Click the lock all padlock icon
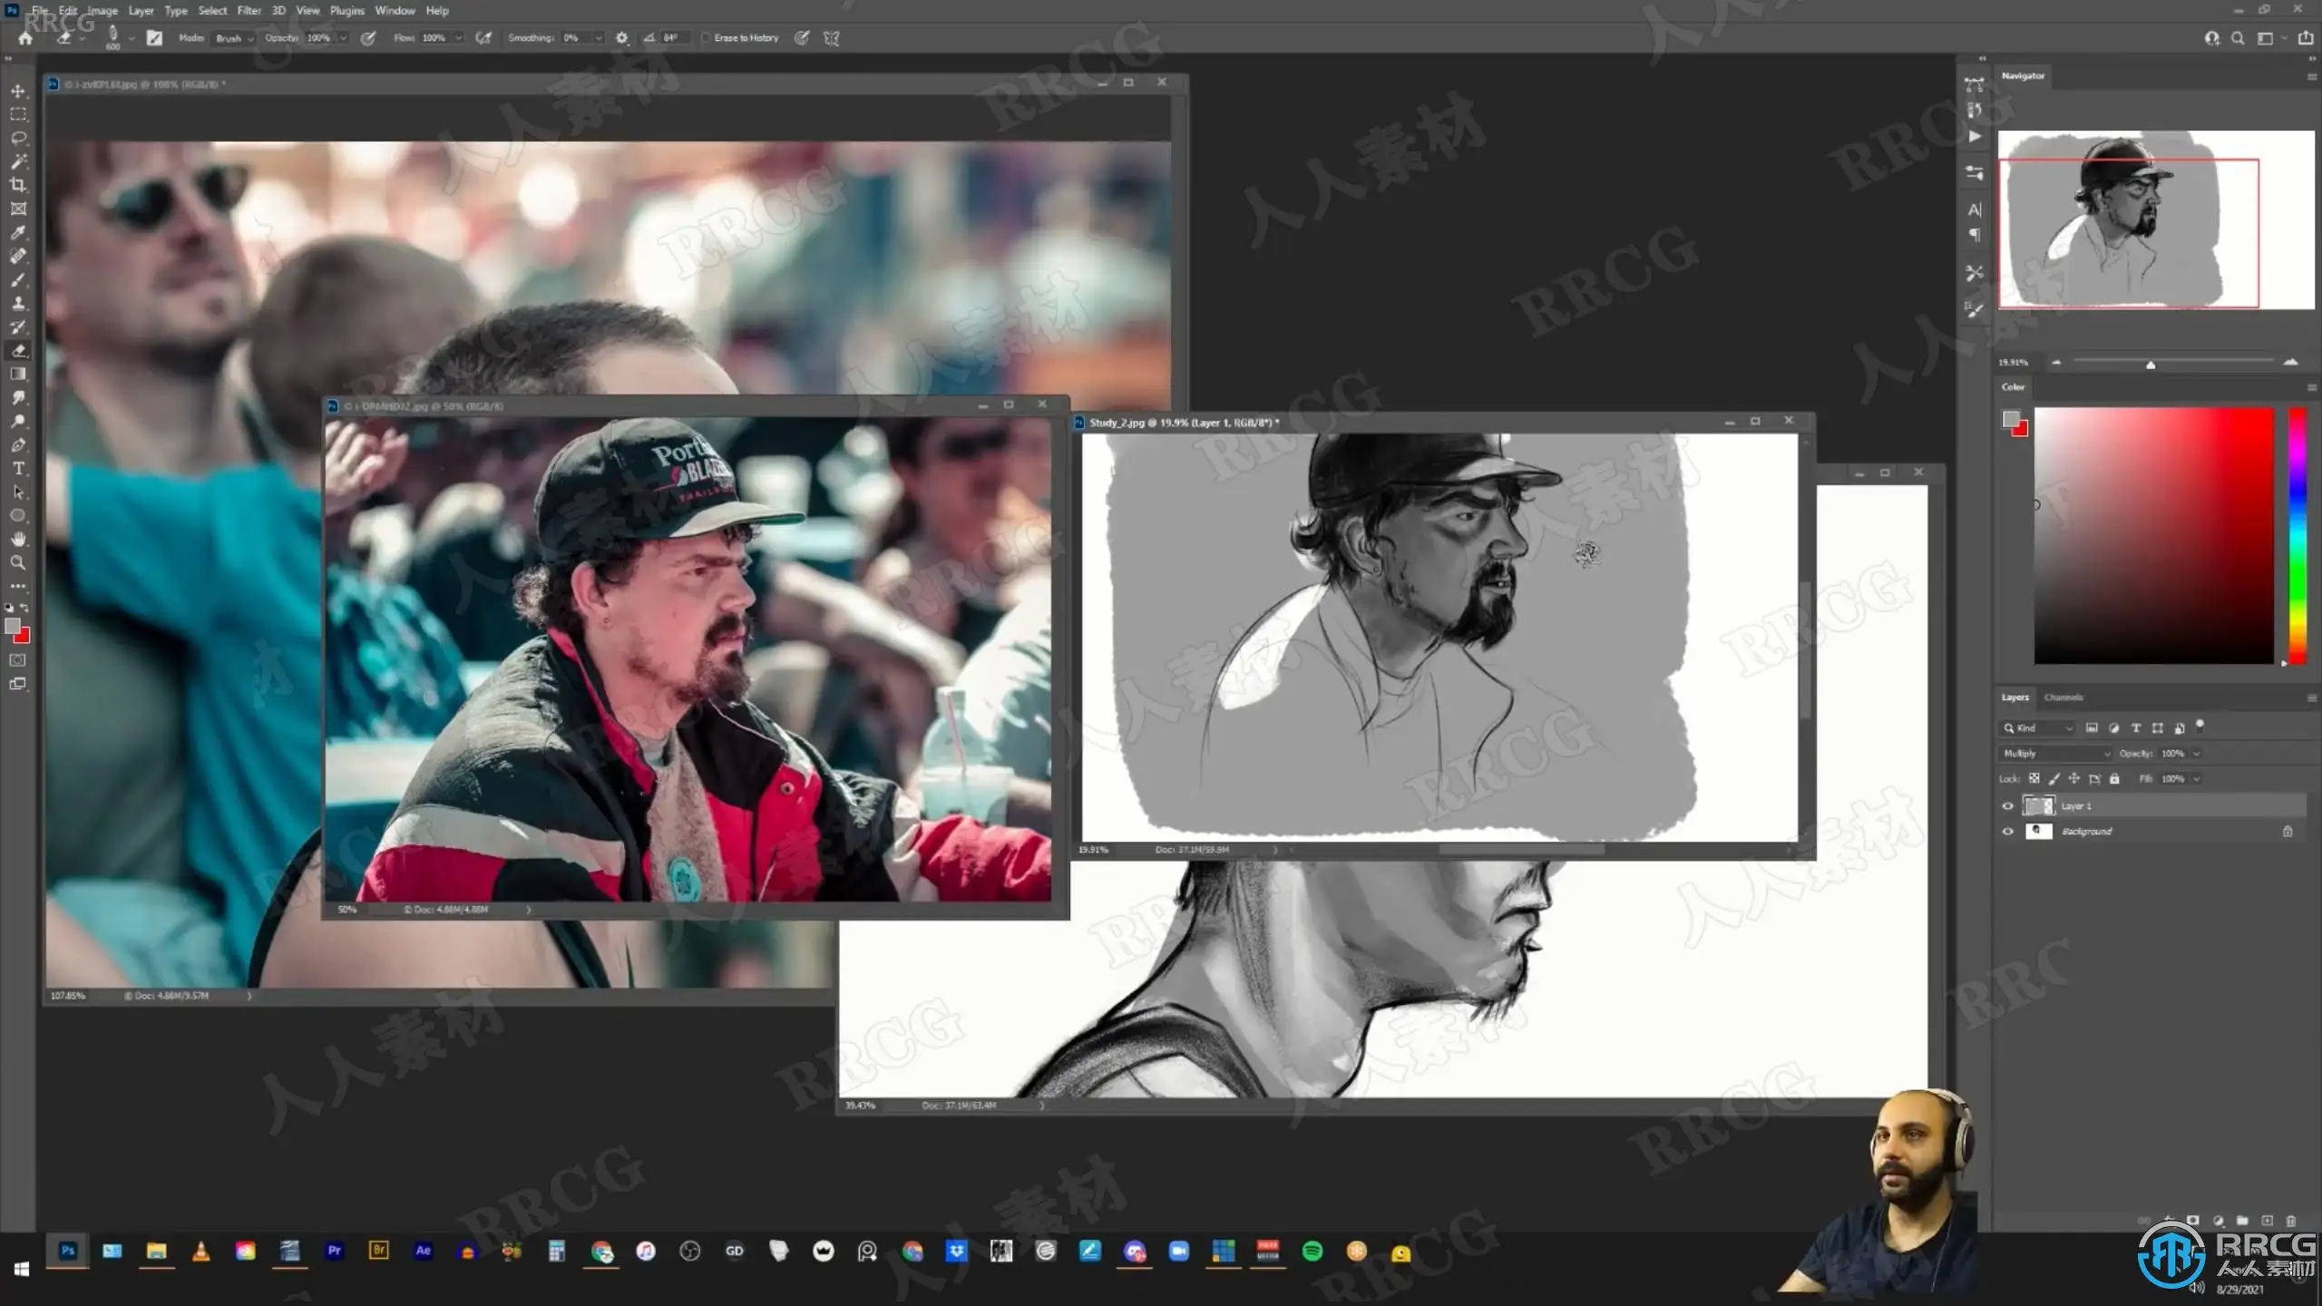Viewport: 2322px width, 1306px height. 2114,778
